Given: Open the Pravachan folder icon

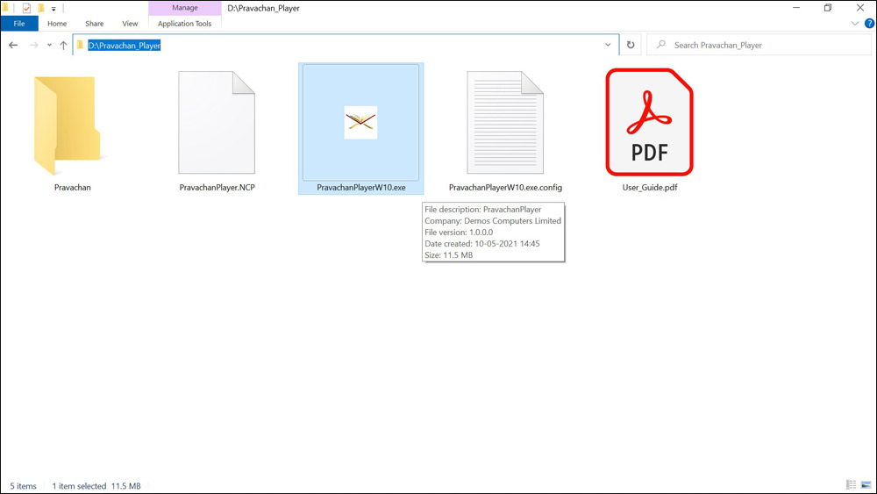Looking at the screenshot, I should 68,125.
